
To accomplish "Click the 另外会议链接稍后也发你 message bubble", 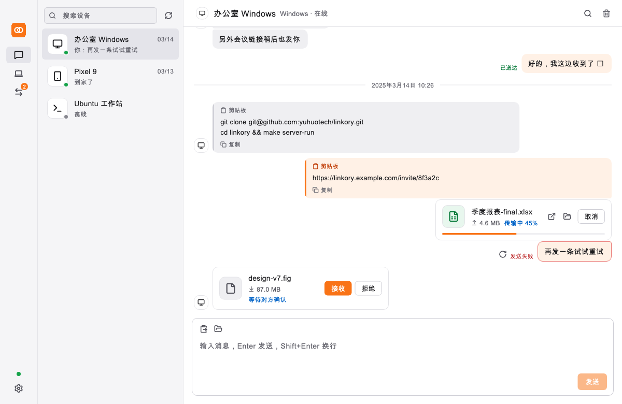I will coord(260,39).
